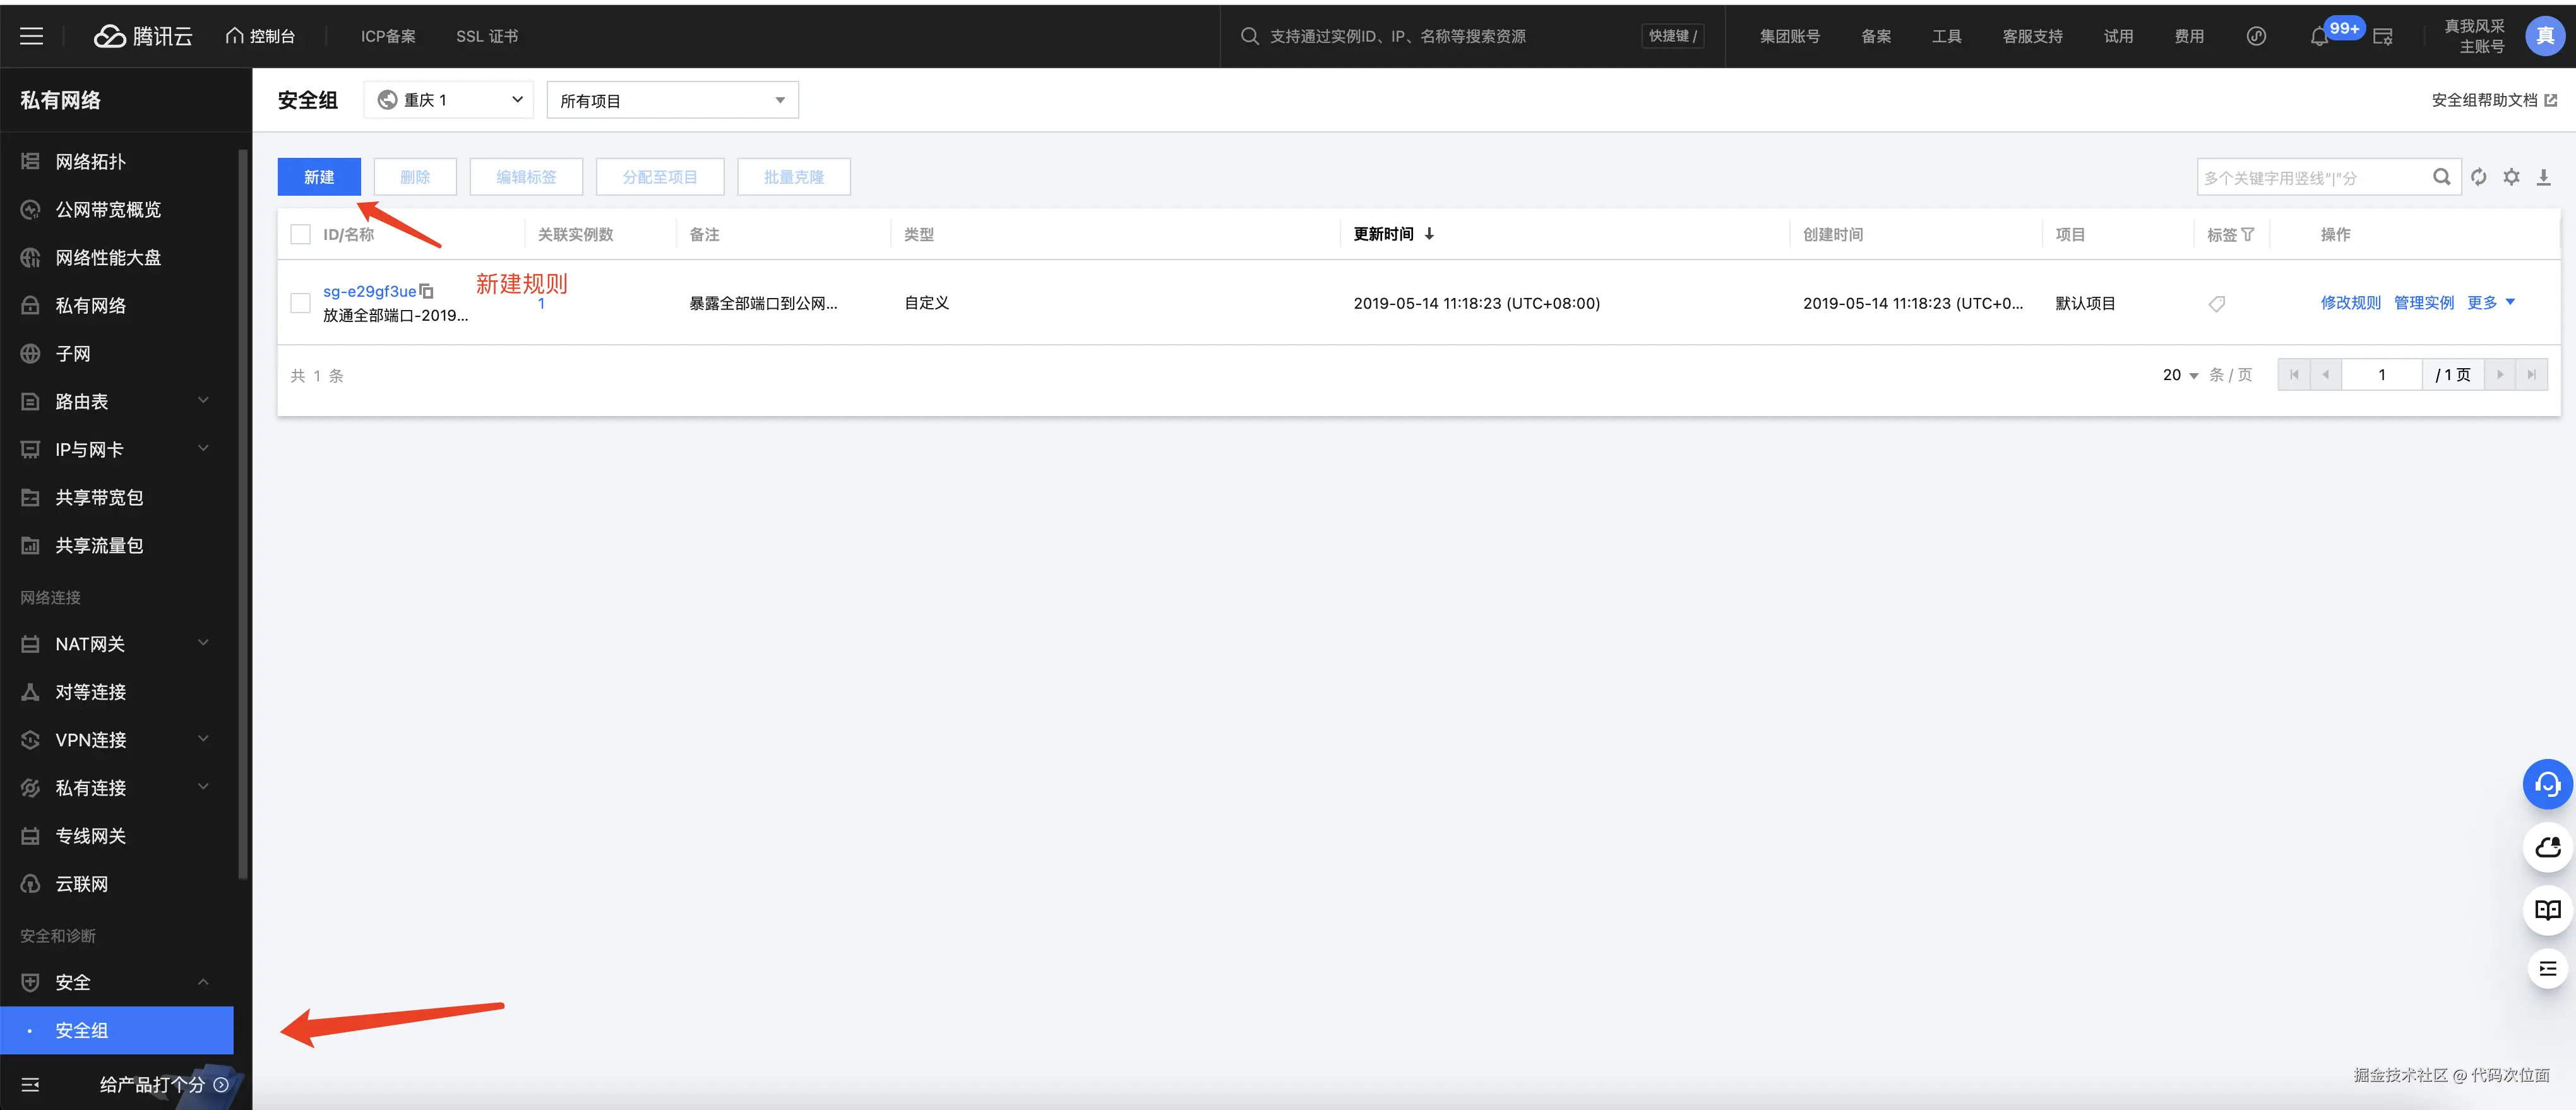Check the sg-e29gf3ue row checkbox
2576x1110 pixels.
tap(300, 303)
